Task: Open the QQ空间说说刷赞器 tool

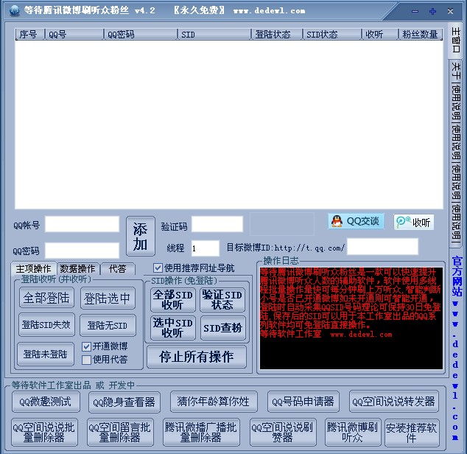Action: (283, 432)
